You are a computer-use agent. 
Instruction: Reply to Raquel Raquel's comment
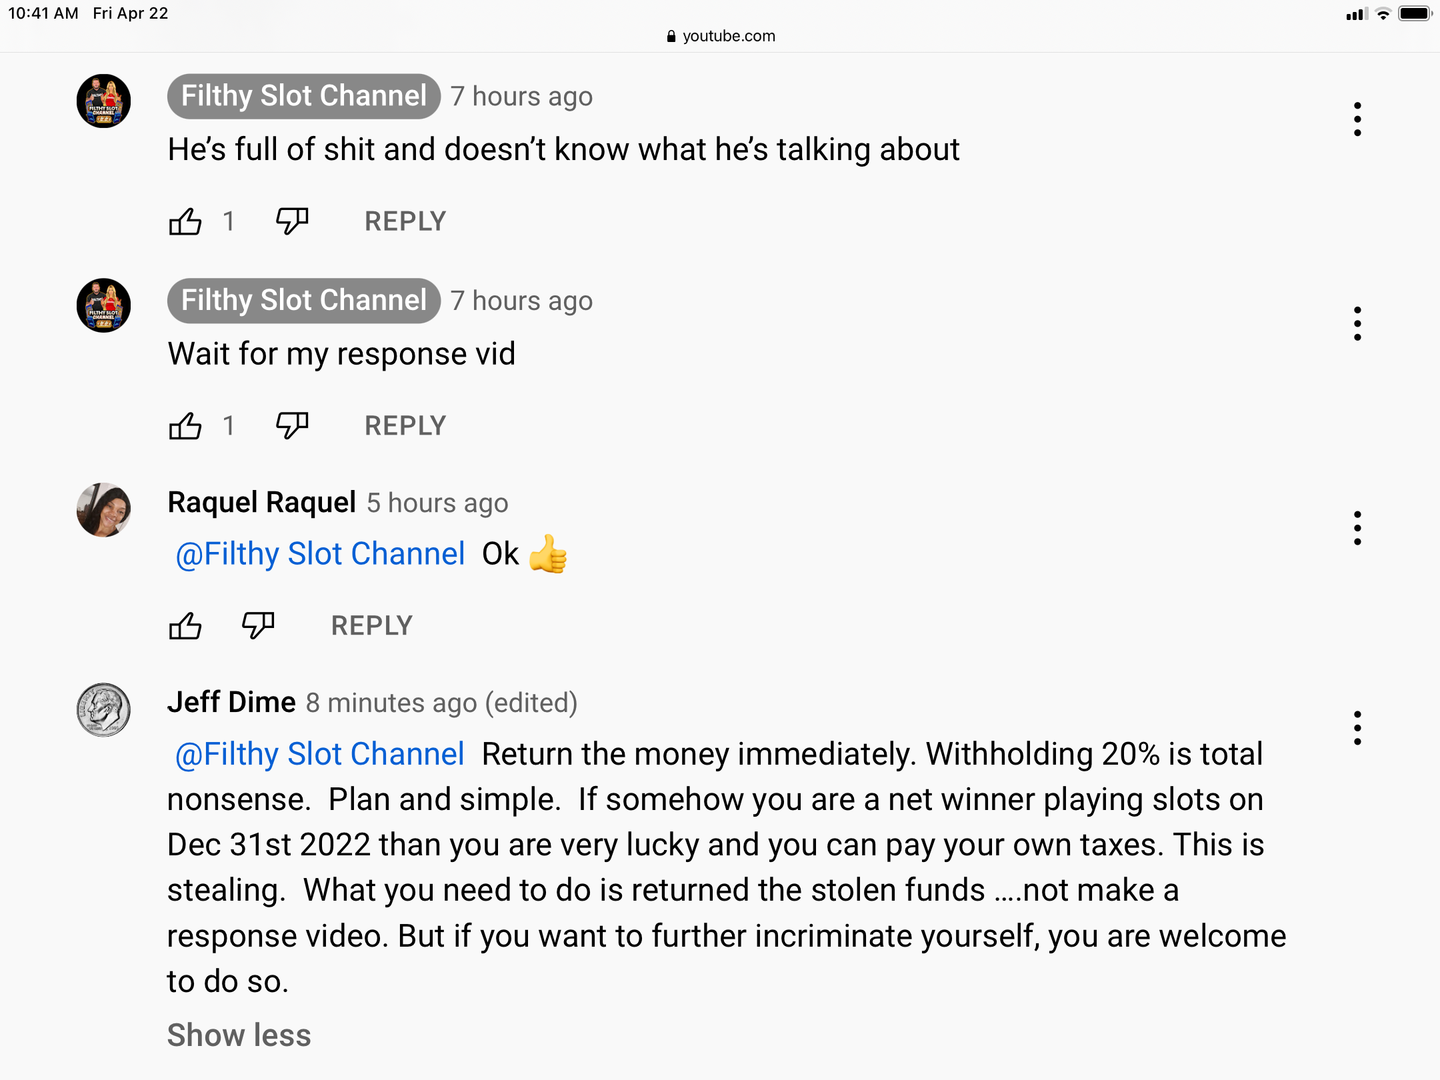372,626
